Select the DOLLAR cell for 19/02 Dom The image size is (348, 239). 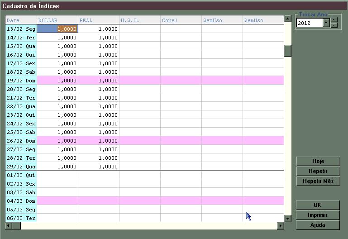(x=57, y=81)
